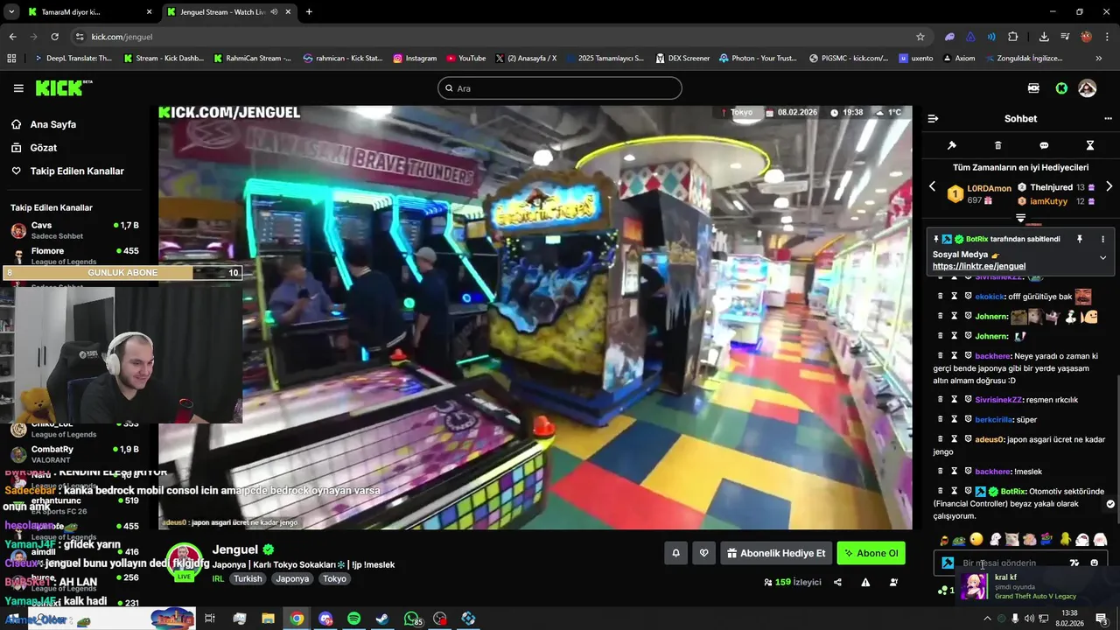Click the Ara search field

[x=560, y=88]
